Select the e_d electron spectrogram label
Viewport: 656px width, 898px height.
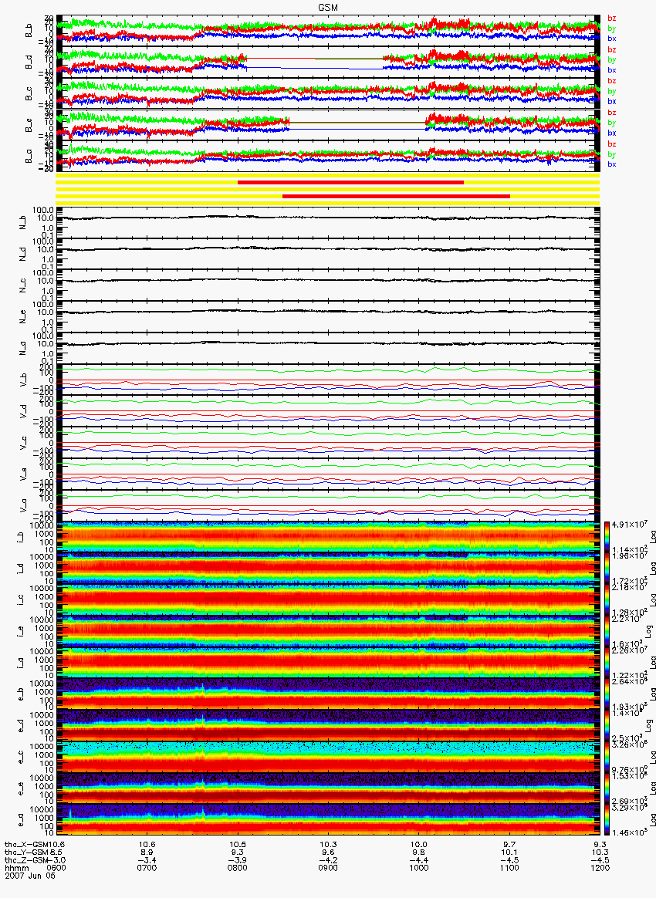[21, 727]
